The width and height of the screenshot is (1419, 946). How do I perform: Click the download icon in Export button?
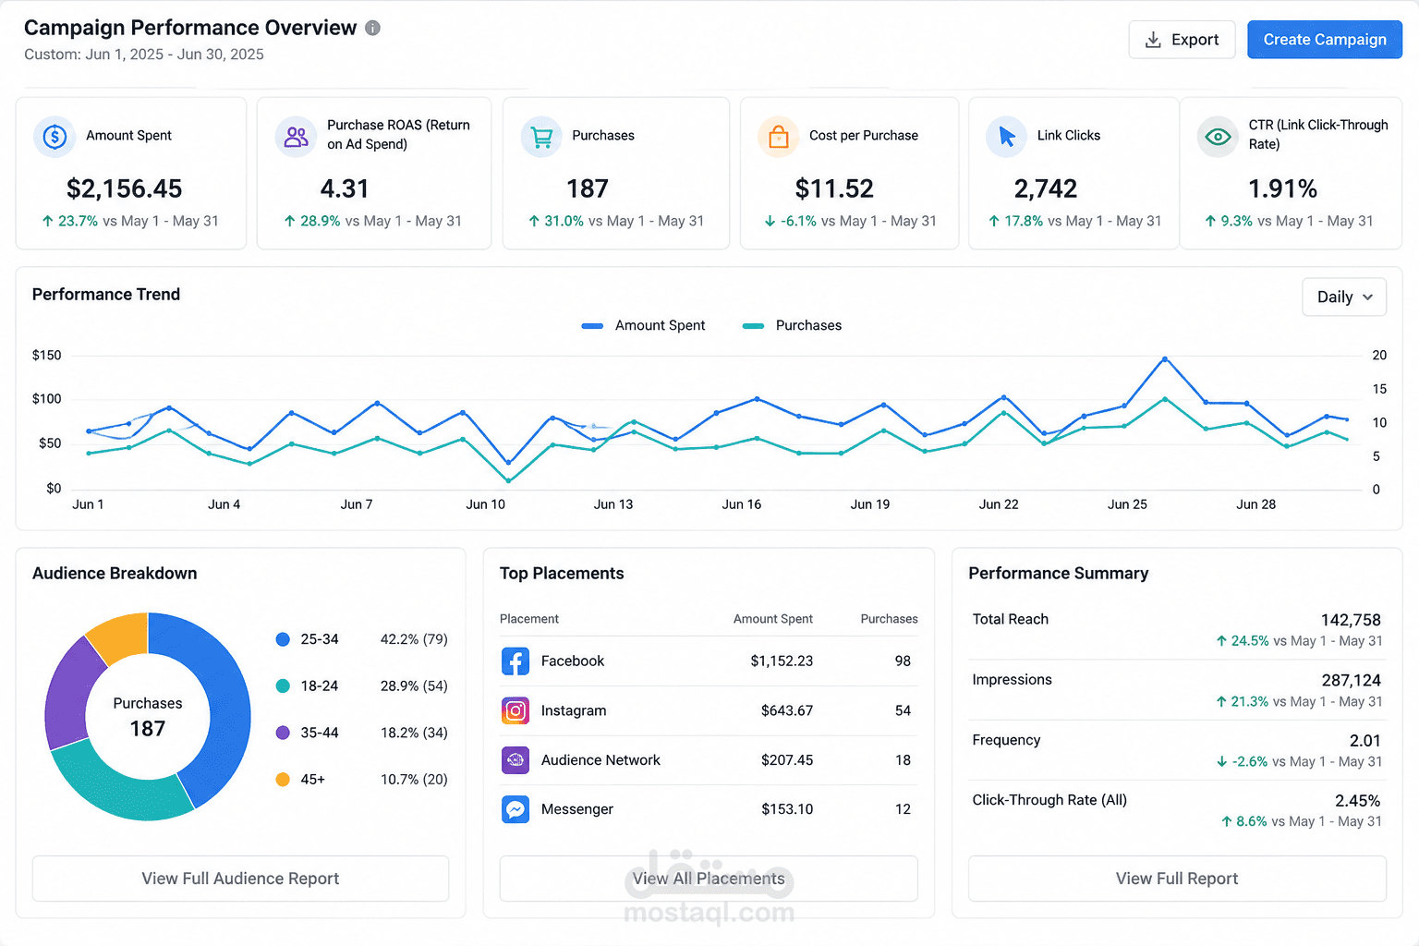pos(1153,40)
